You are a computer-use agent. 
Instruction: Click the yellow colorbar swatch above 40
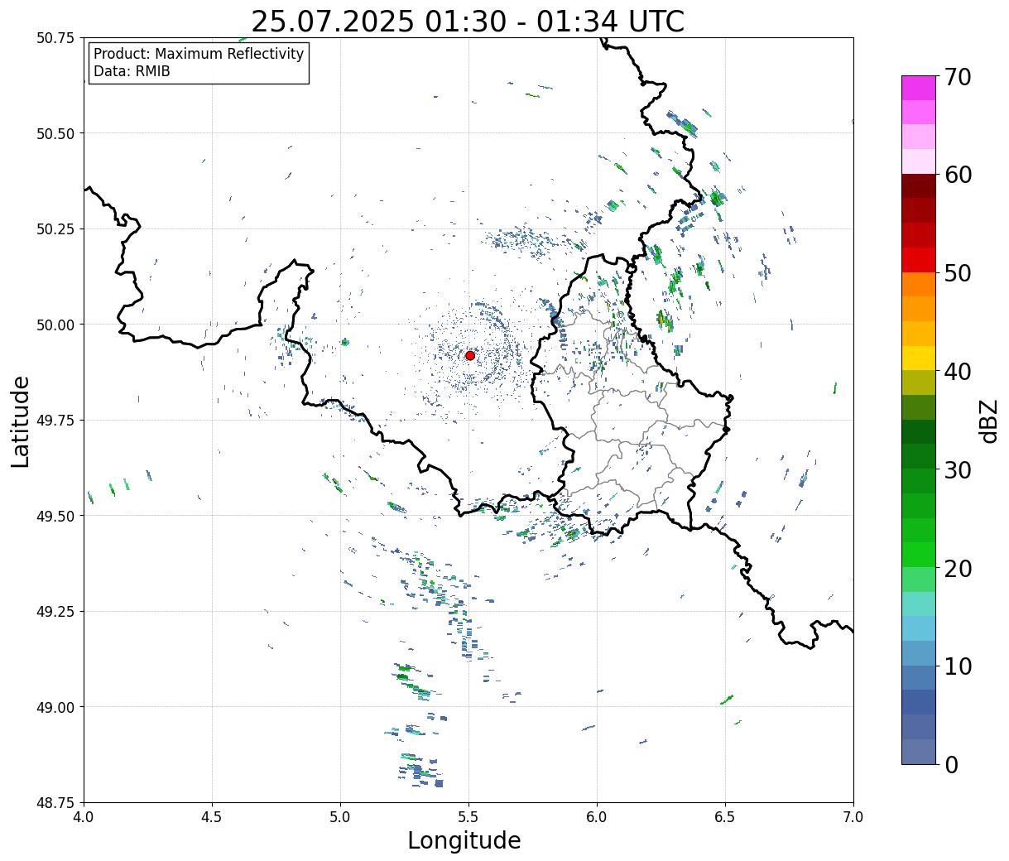click(919, 358)
